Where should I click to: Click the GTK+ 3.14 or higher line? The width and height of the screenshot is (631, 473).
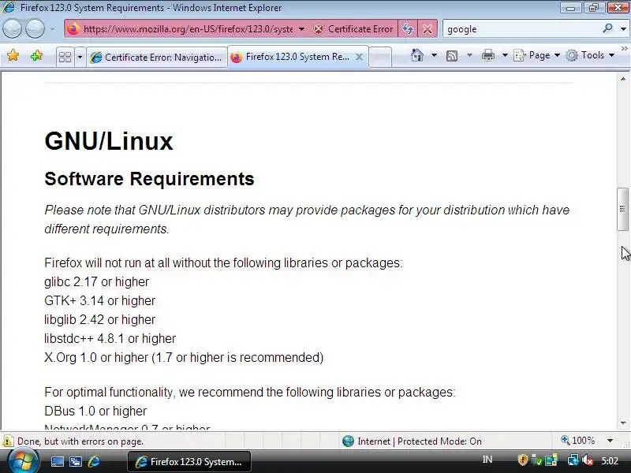coord(100,300)
